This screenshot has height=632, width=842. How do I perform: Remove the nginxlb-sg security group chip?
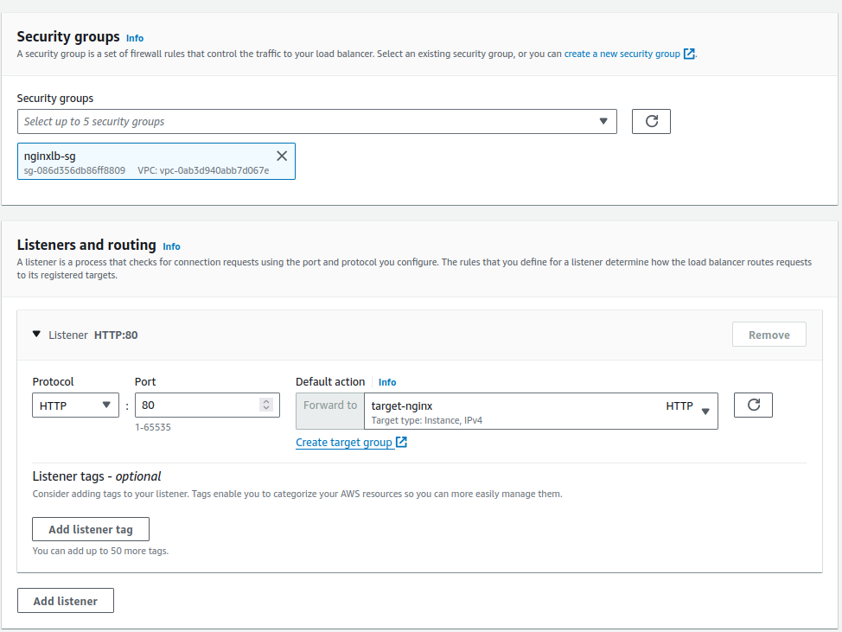click(x=281, y=156)
